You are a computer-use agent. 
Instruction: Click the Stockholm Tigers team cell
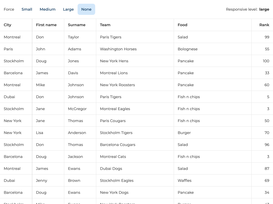(116, 133)
